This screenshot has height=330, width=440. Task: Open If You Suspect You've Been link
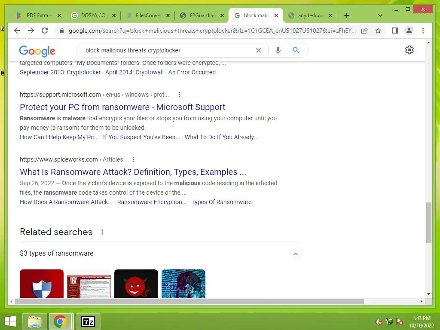coord(141,137)
